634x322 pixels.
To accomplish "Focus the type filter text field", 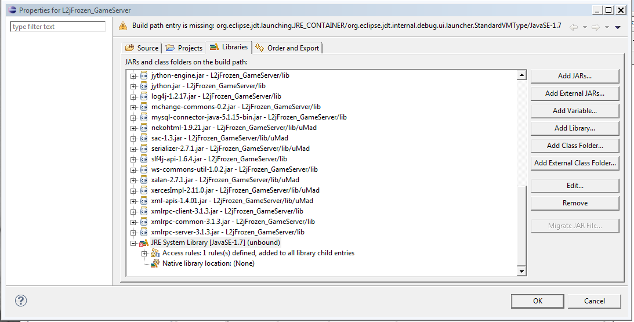I will point(58,27).
